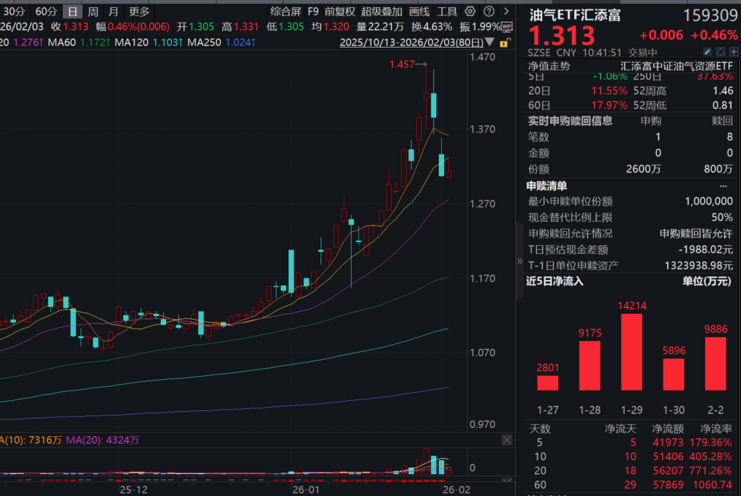Click the 实时申购赎回信息 header
The width and height of the screenshot is (741, 496).
coord(570,121)
